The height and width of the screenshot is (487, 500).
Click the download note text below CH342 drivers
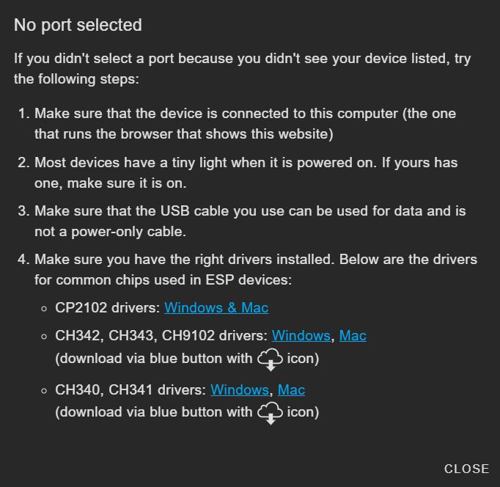[x=187, y=359]
